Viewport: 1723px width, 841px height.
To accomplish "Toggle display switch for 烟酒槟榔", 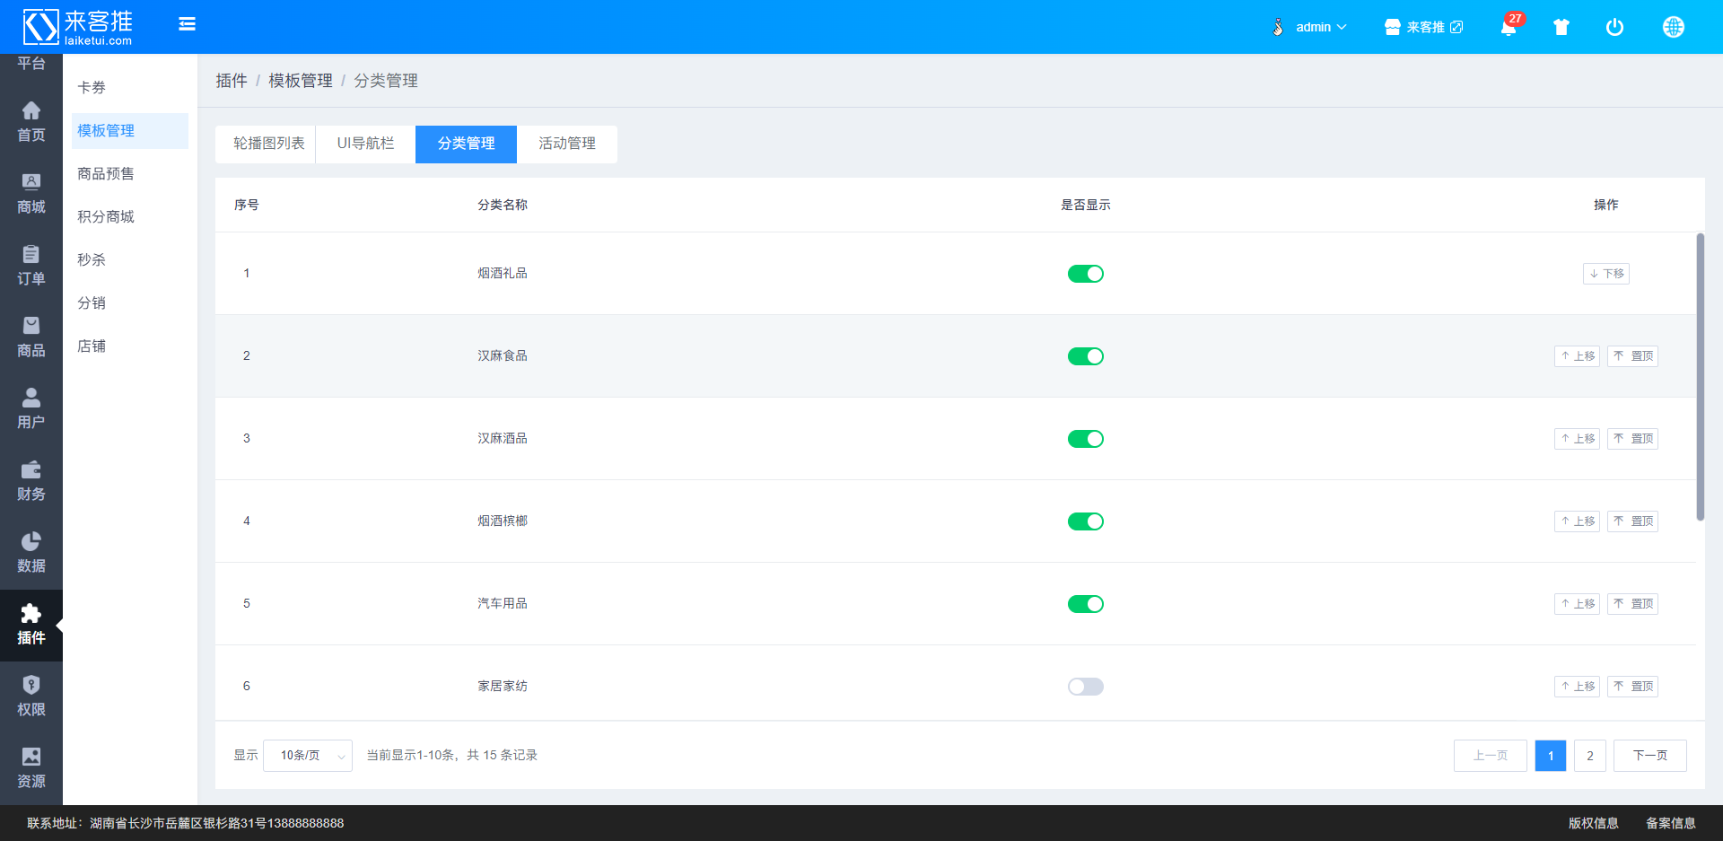I will (1085, 521).
